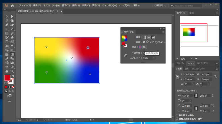222x124 pixels.
Task: Select the Shape Builder tool
Action: pos(7,50)
